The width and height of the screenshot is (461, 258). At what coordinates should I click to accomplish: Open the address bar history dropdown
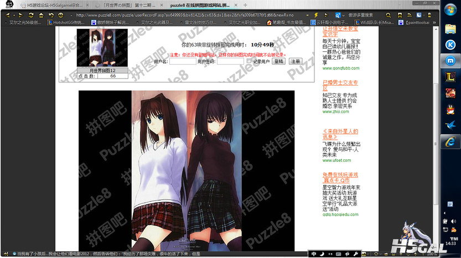[x=307, y=15]
